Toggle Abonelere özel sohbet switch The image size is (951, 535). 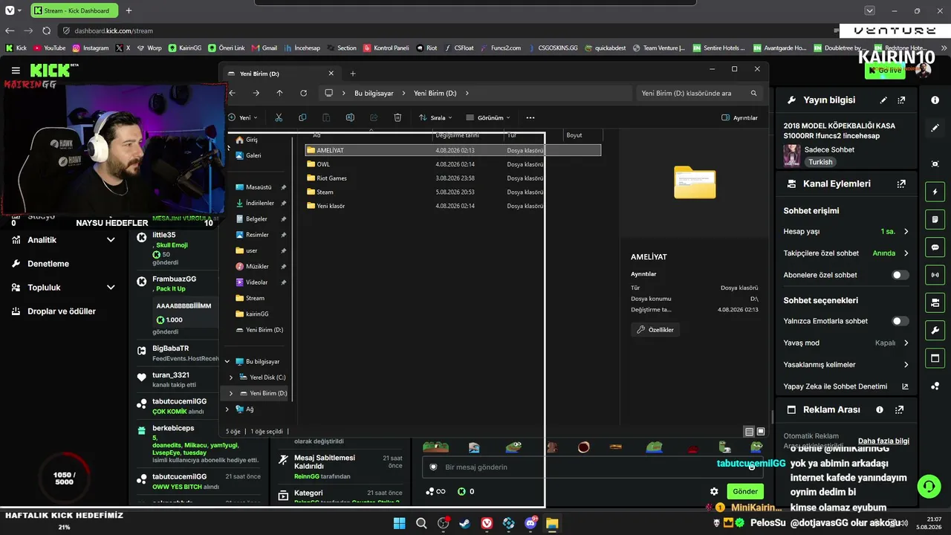pos(900,275)
